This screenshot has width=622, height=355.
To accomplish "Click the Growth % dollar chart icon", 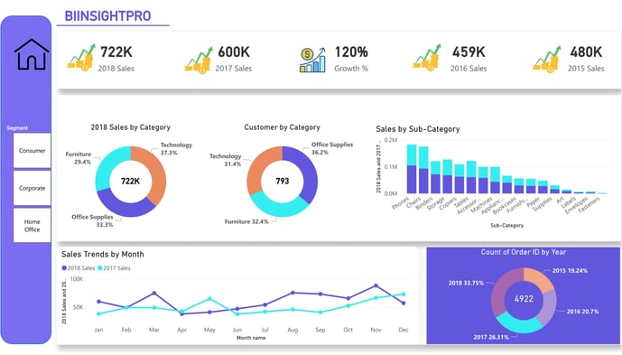I will point(312,60).
